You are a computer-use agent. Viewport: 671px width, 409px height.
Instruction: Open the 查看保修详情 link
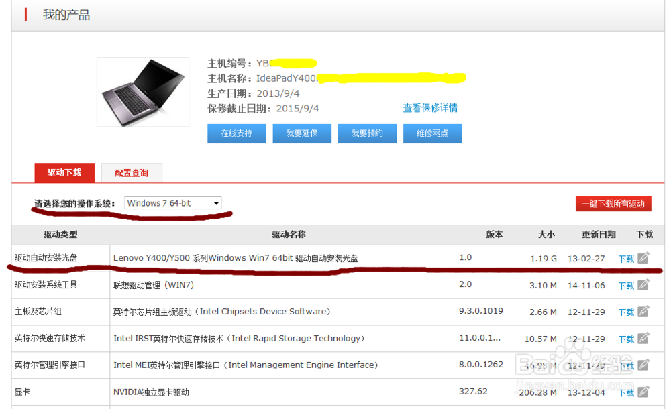click(430, 108)
